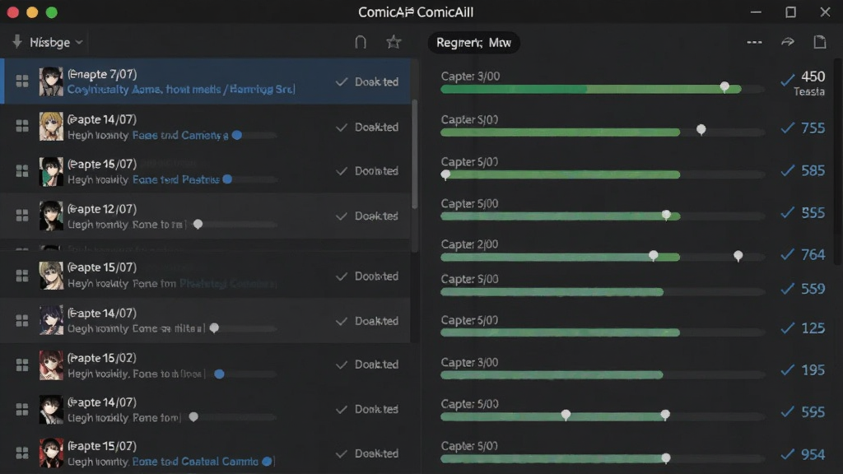Screen dimensions: 843x474
Task: Click the value 595
Action: pyautogui.click(x=813, y=411)
